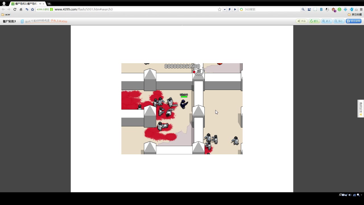Go to the browser home page

21,9
